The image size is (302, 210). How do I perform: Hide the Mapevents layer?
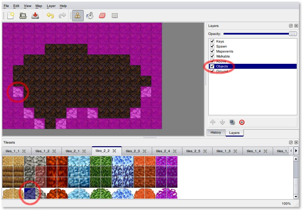[x=212, y=52]
